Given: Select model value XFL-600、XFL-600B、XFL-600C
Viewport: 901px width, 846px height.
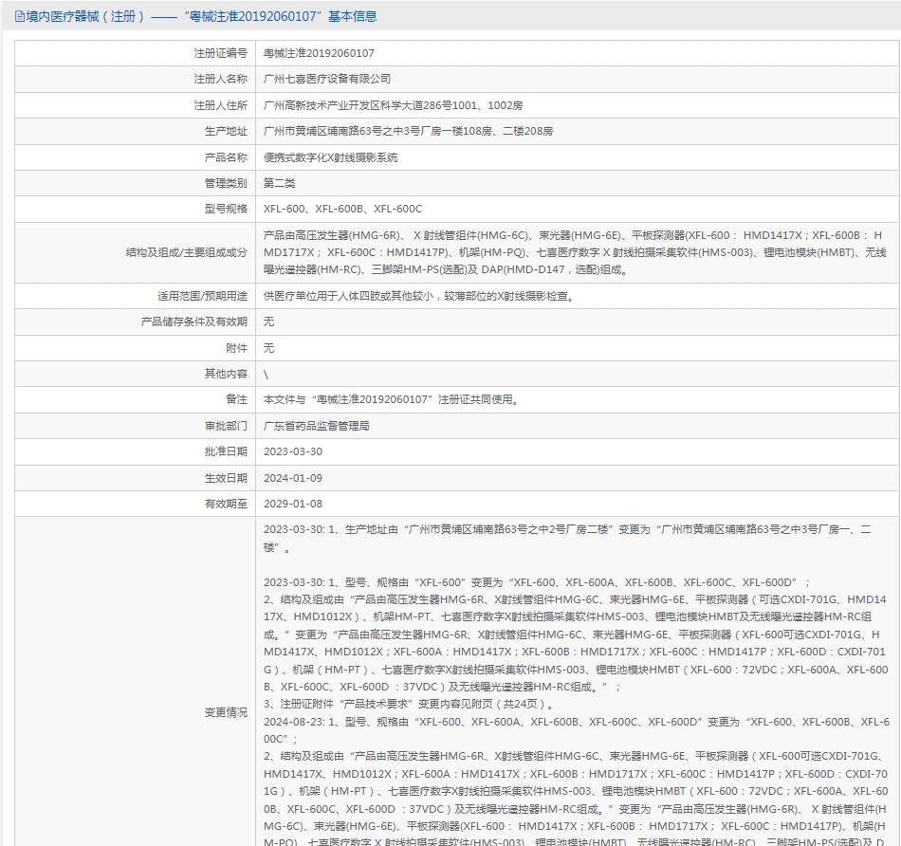Looking at the screenshot, I should pos(343,210).
